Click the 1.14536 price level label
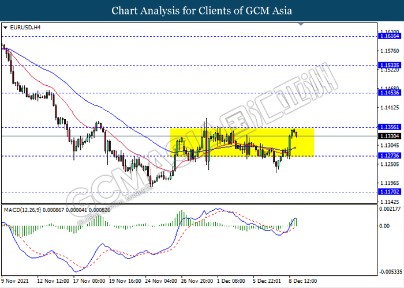Viewport: 404px width, 288px height. [x=390, y=93]
